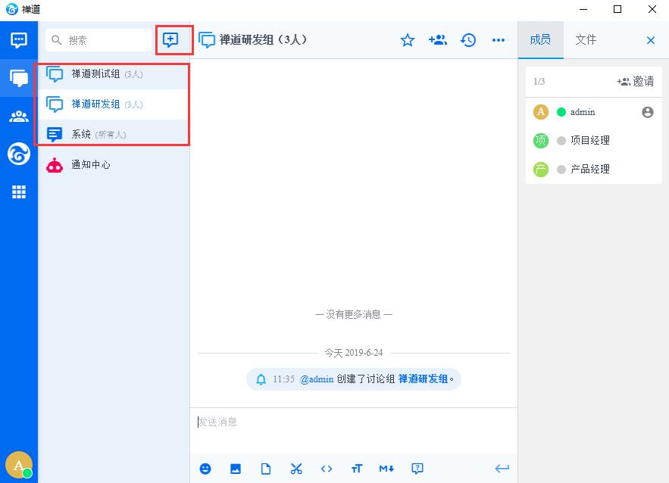Image resolution: width=669 pixels, height=483 pixels.
Task: Click the chat header group icon
Action: click(x=207, y=40)
